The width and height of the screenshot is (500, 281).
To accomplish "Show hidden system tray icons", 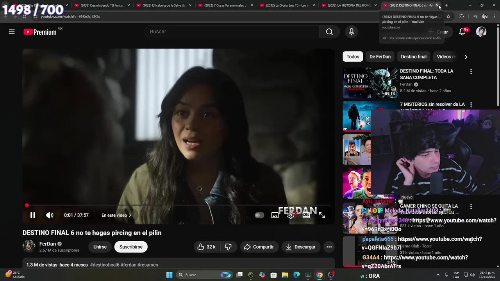I will 437,275.
